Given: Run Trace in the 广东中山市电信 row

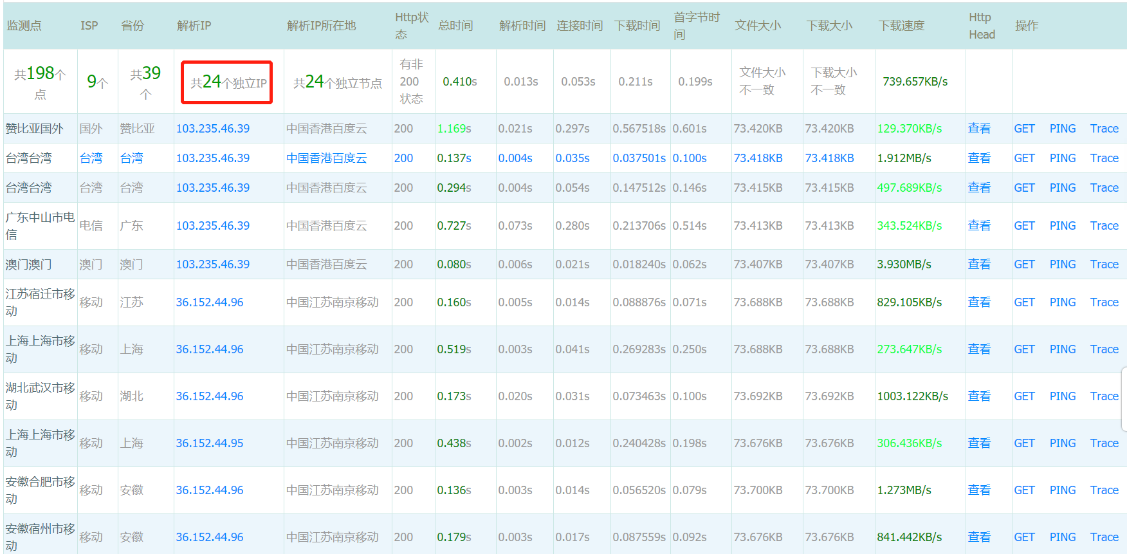Looking at the screenshot, I should point(1104,226).
